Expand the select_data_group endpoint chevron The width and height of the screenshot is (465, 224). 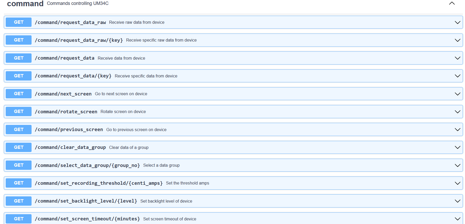[458, 165]
